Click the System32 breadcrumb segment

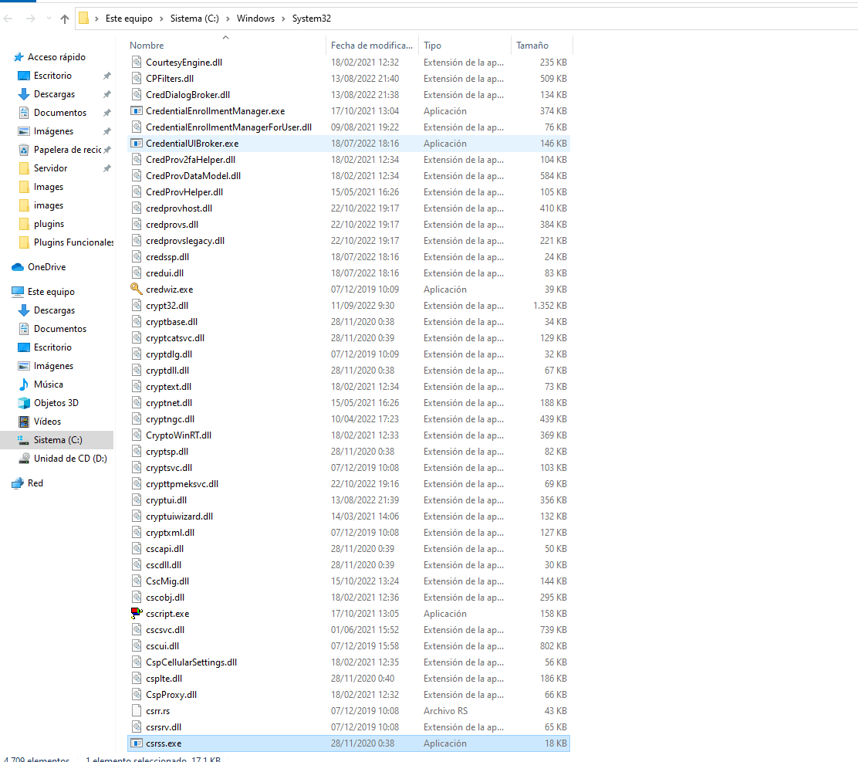coord(312,19)
